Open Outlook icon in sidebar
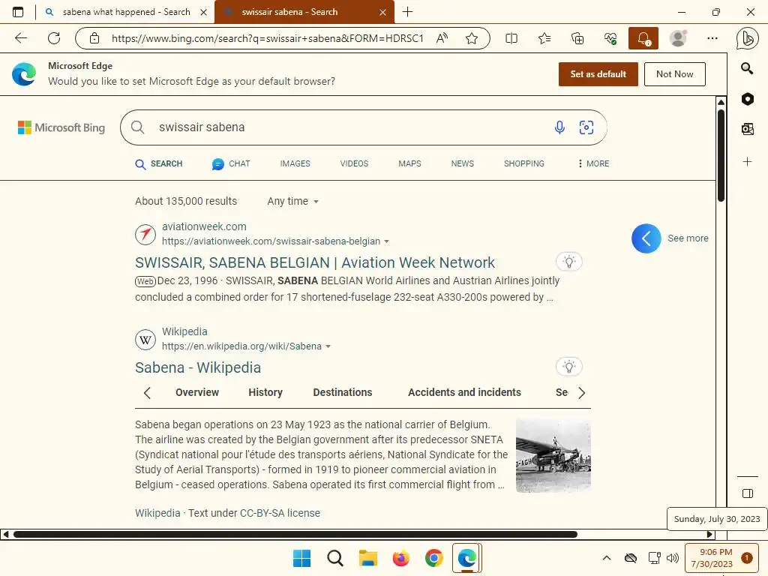The image size is (768, 576). (x=748, y=129)
